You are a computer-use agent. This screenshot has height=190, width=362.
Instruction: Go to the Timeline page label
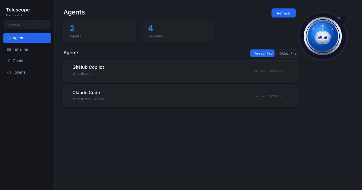[x=20, y=49]
